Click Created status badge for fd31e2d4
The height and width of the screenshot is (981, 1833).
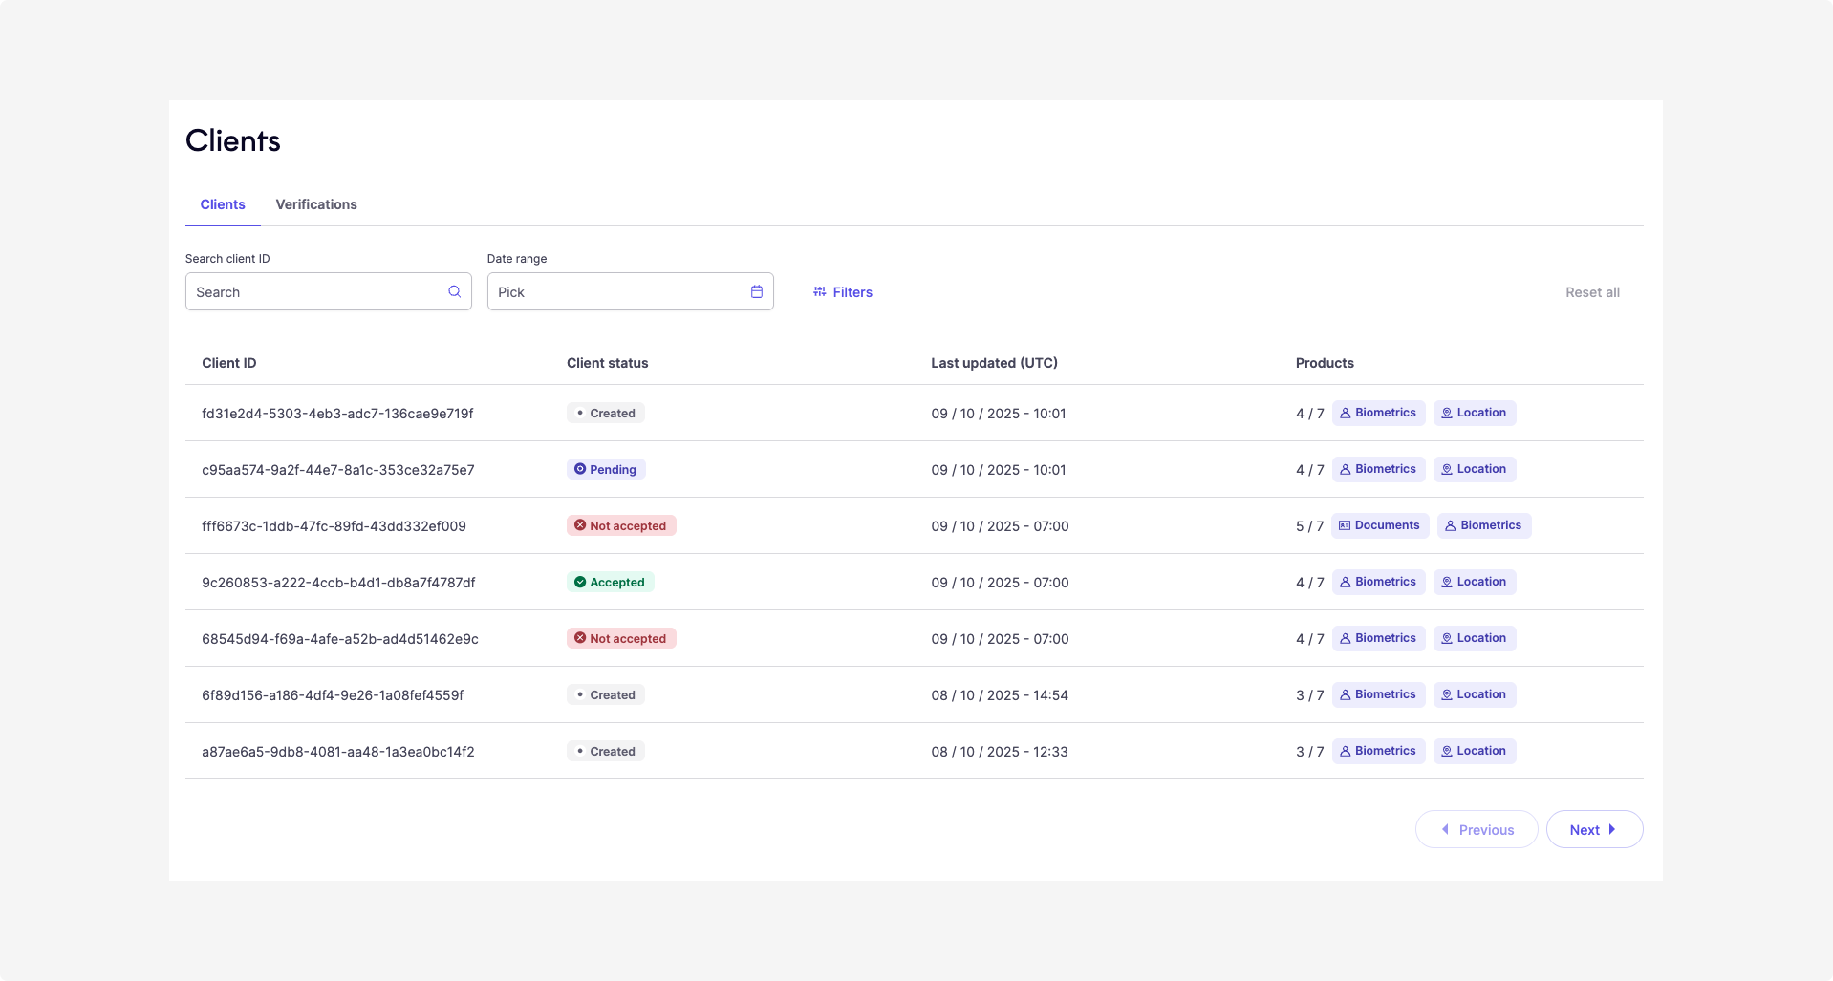pyautogui.click(x=606, y=413)
